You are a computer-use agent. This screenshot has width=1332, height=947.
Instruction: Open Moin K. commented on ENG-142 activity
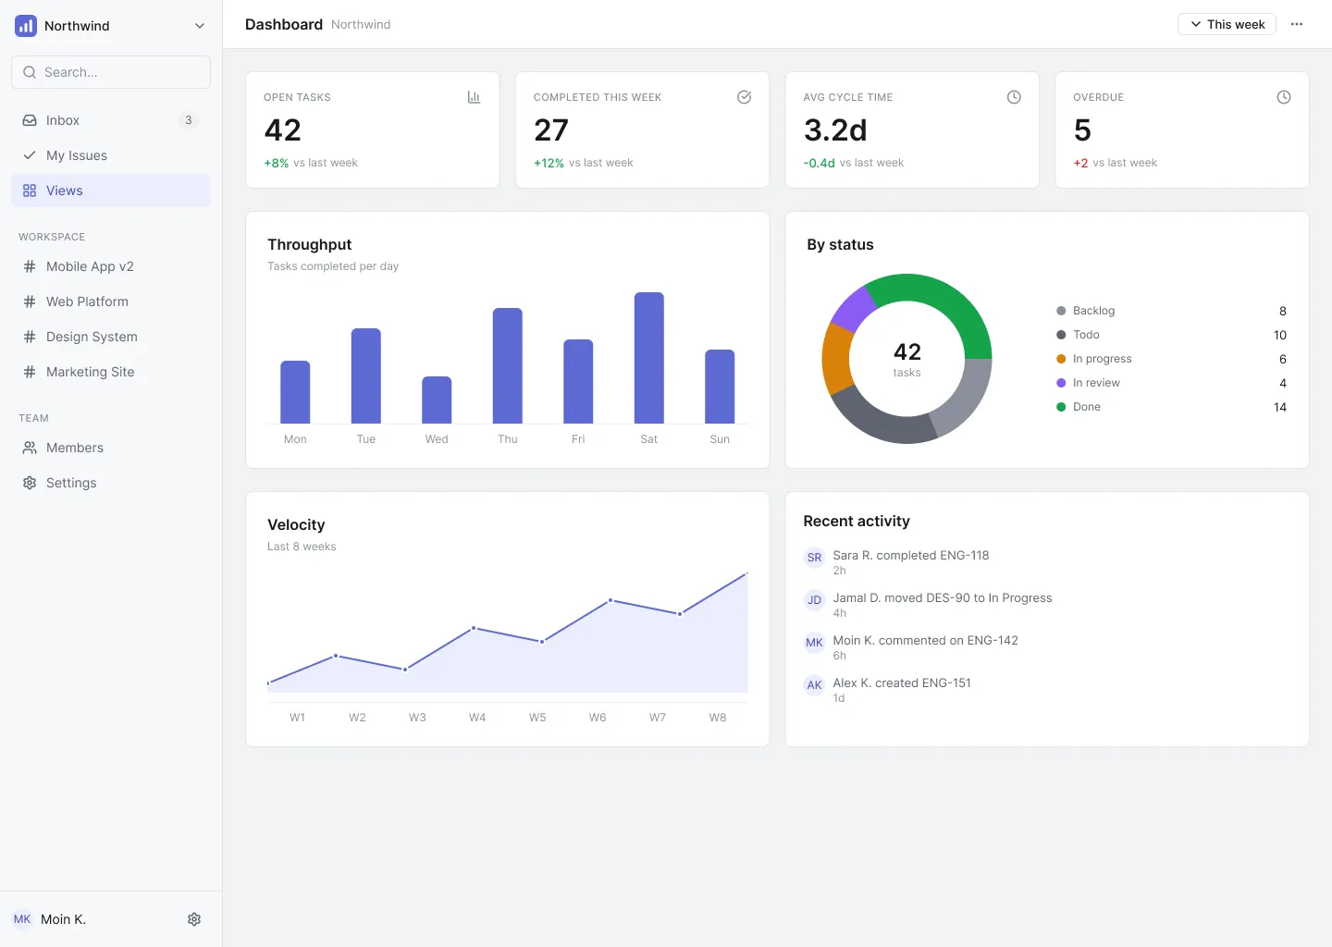click(x=1047, y=647)
